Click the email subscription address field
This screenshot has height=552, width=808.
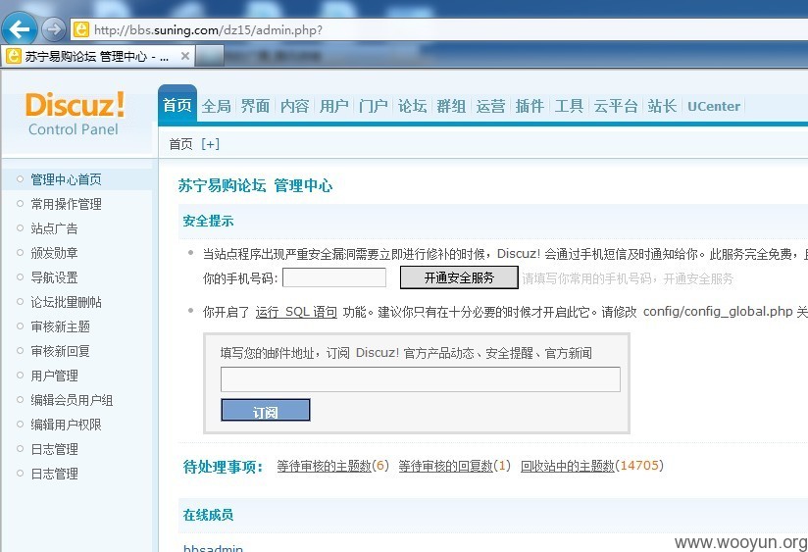coord(420,379)
